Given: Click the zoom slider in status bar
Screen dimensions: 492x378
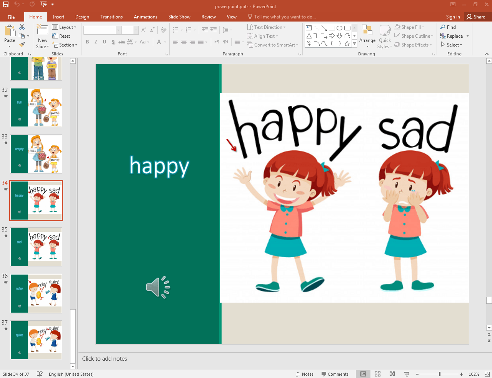Looking at the screenshot, I should click(x=439, y=374).
